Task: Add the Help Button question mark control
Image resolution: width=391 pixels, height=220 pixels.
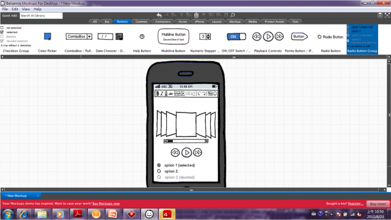Action: [x=142, y=37]
